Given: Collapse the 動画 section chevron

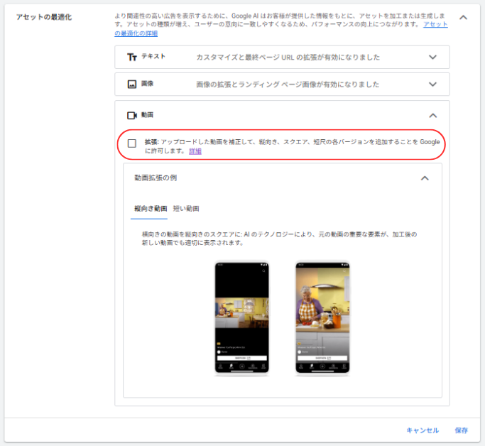Looking at the screenshot, I should [x=433, y=116].
